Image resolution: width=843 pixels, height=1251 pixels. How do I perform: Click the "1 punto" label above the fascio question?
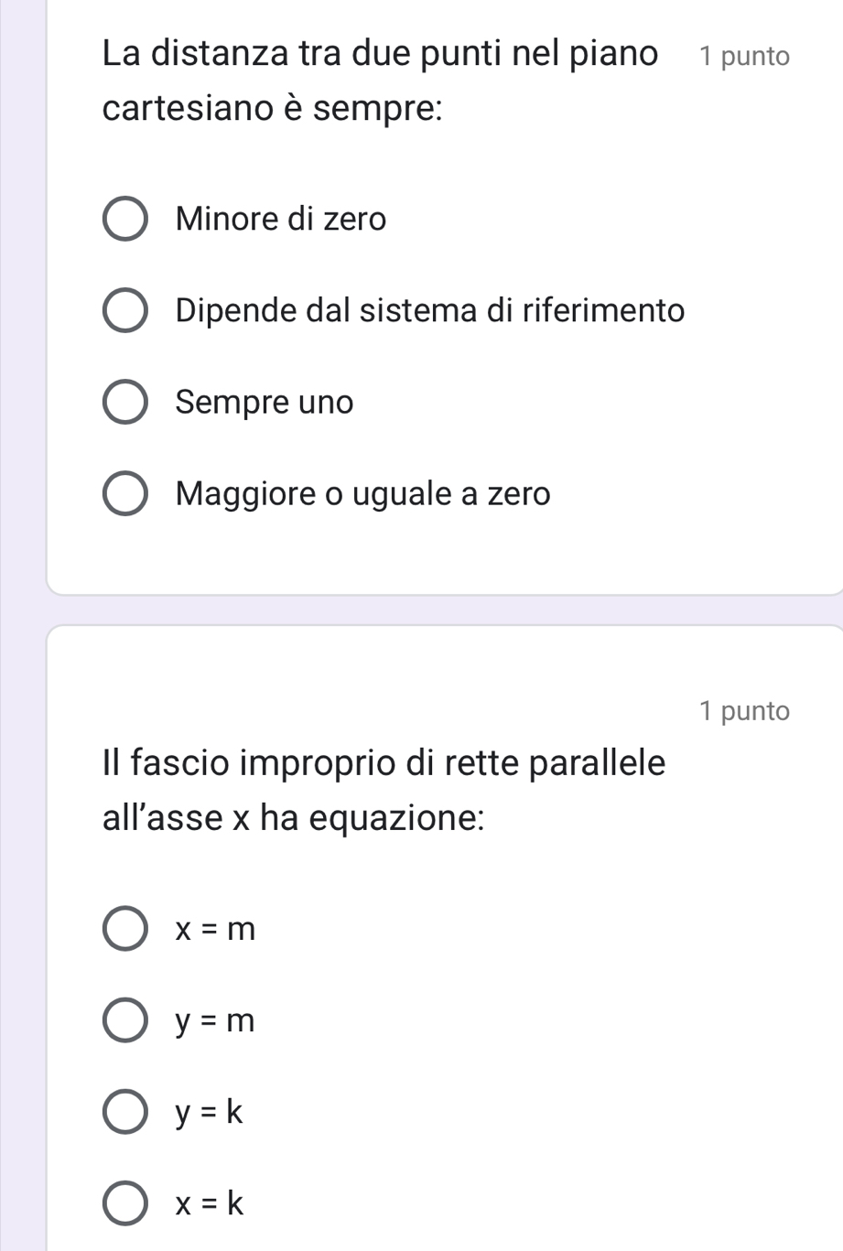tap(743, 711)
